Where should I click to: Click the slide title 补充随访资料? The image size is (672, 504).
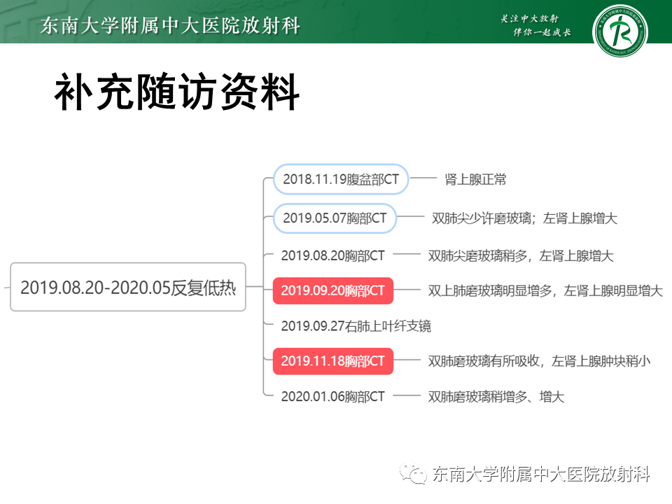pyautogui.click(x=177, y=92)
